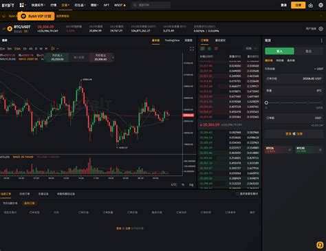Click 登录 login in header

point(284,5)
